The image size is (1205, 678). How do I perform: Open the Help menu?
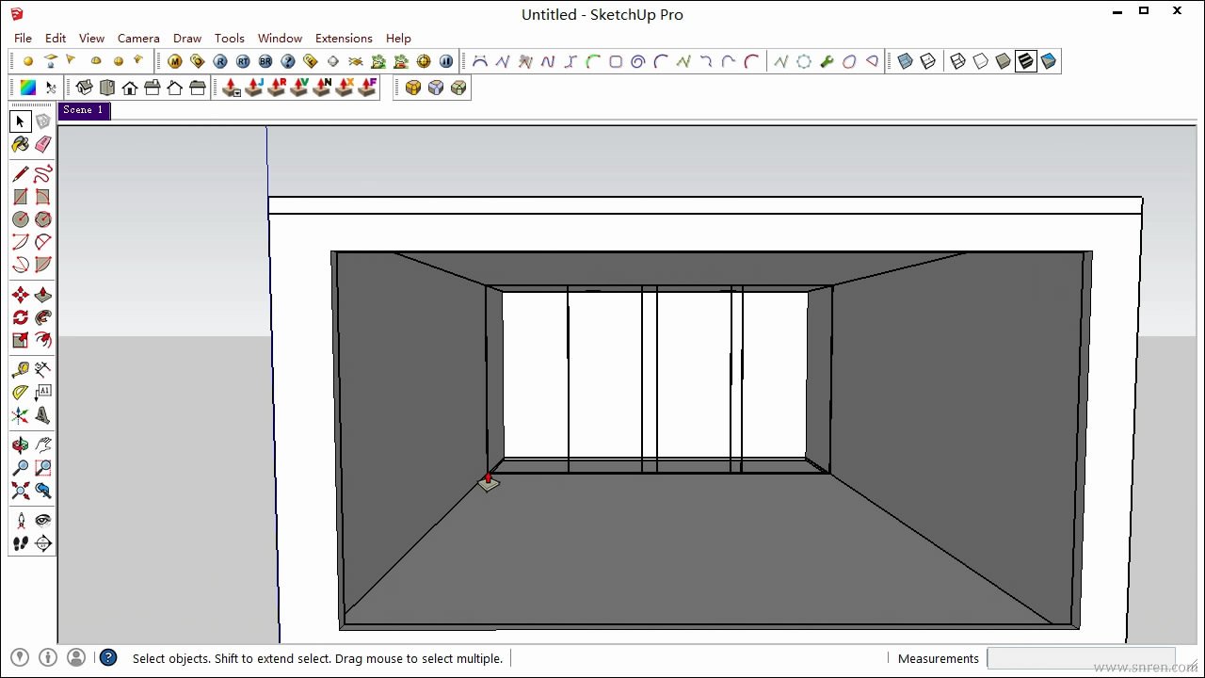[x=398, y=38]
